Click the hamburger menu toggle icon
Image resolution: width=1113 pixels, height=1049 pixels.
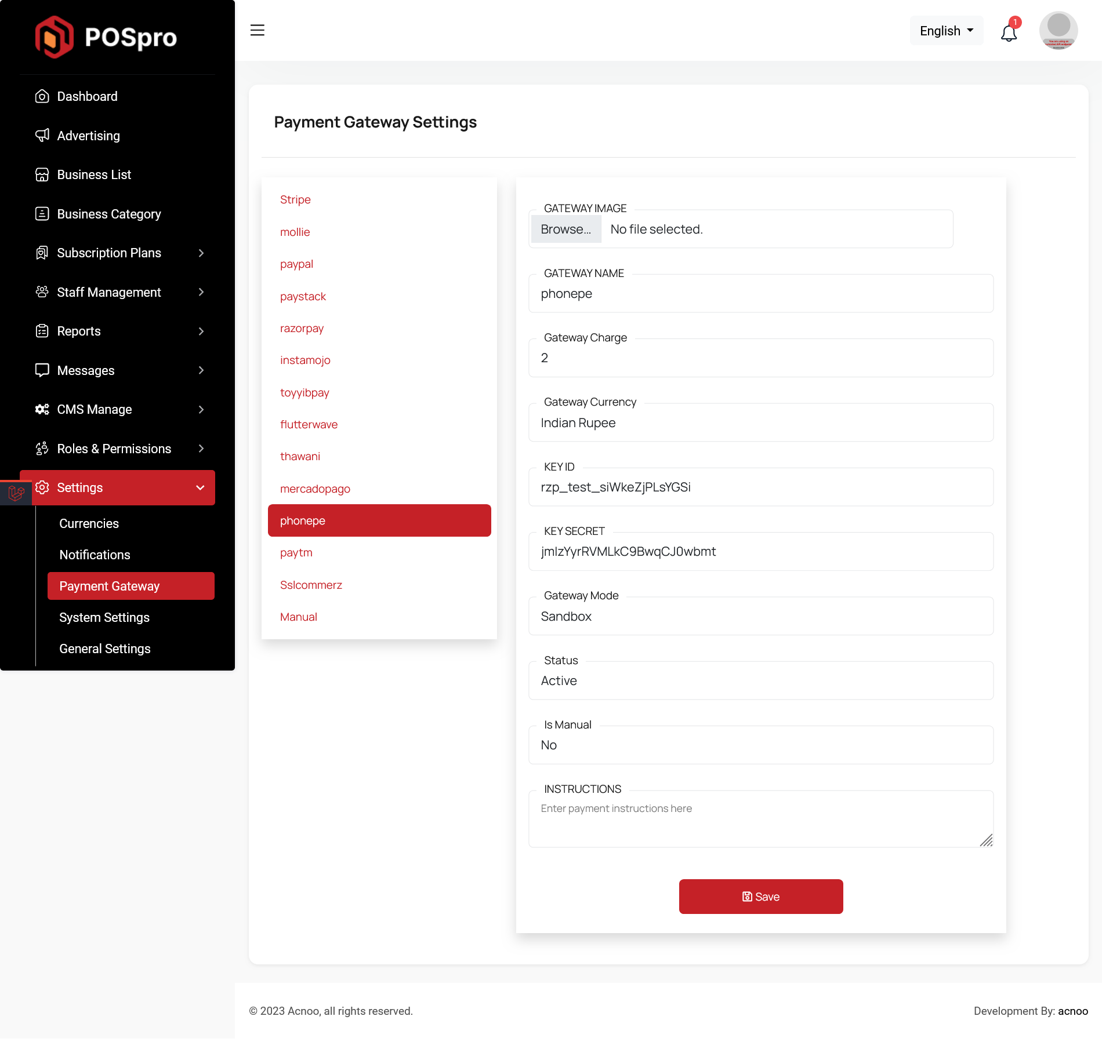point(257,30)
